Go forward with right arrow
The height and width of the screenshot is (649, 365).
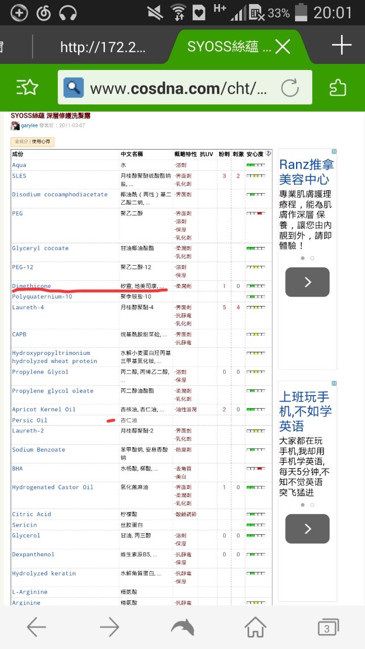109,628
